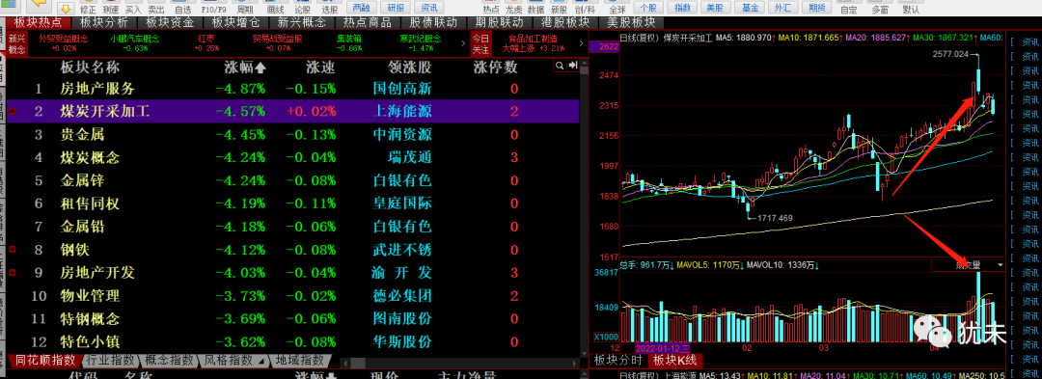1042x379 pixels.
Task: Toggle the 两融 filter button
Action: click(x=361, y=8)
